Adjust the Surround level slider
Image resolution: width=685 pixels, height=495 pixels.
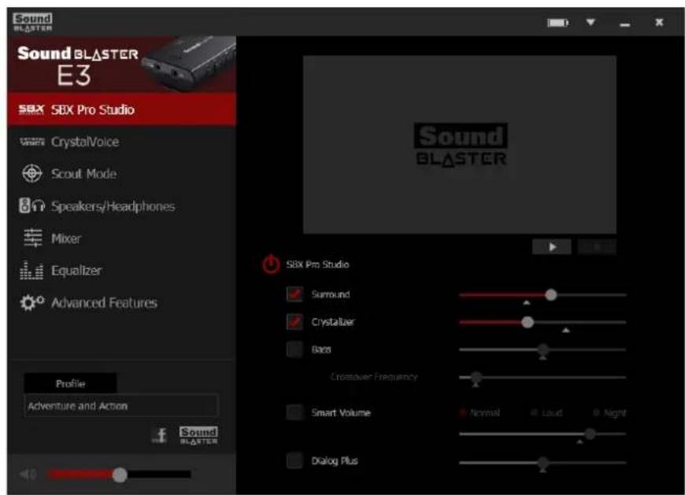(543, 295)
